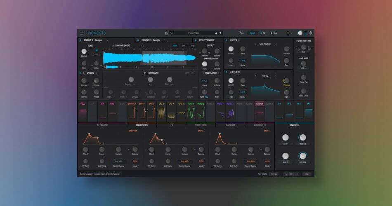Load next preset with down arrow
The width and height of the screenshot is (392, 206).
(x=220, y=33)
